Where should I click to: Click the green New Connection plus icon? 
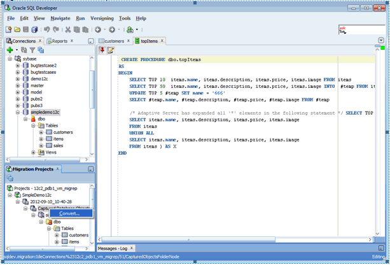tap(10, 50)
